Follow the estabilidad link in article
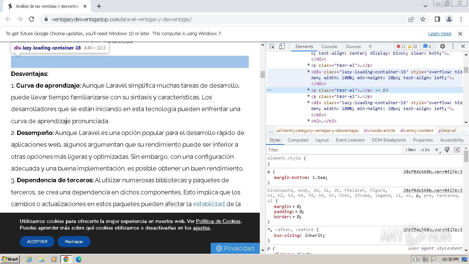This screenshot has width=469, height=264. [209, 204]
